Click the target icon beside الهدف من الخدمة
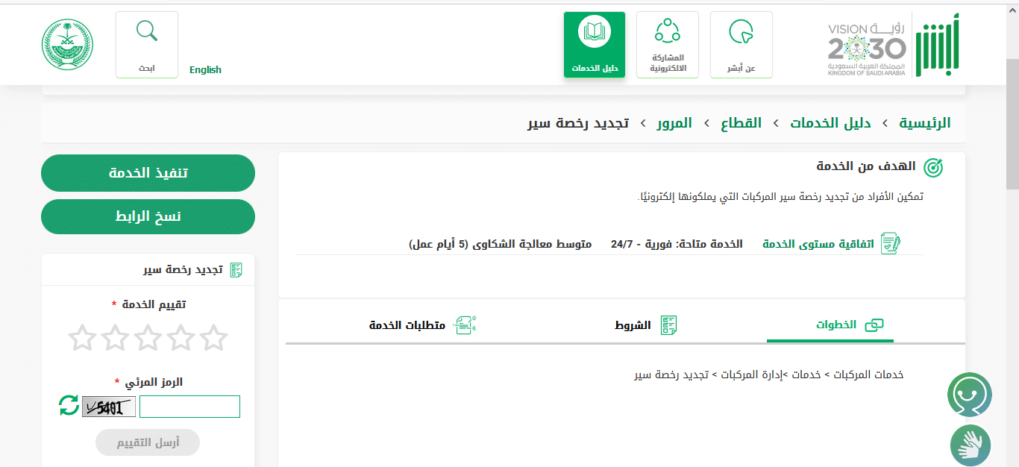The height and width of the screenshot is (467, 1019). point(933,167)
